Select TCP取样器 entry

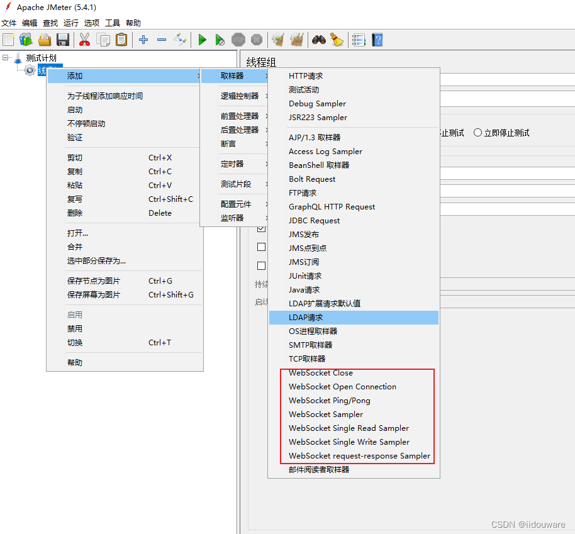click(354, 359)
